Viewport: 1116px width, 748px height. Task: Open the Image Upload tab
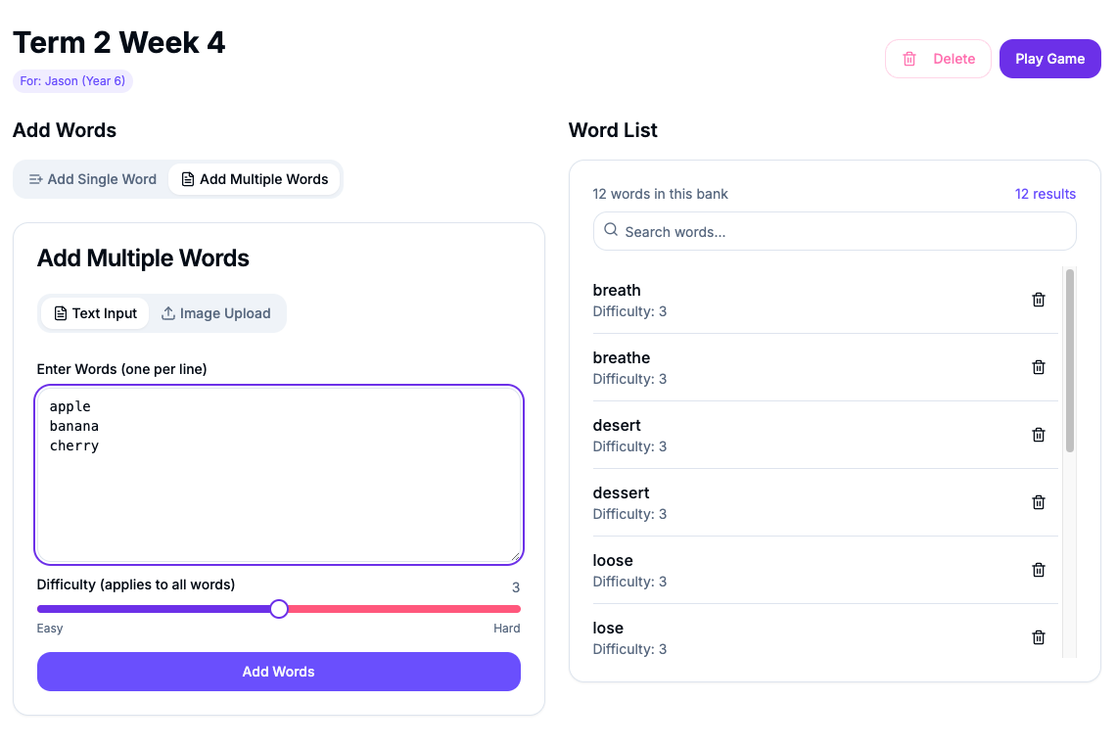(x=216, y=313)
